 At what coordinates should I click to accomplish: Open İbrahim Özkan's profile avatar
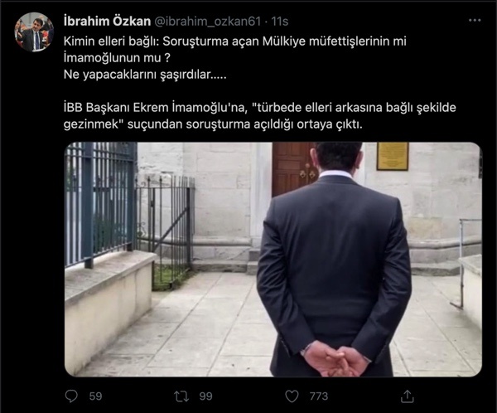point(34,32)
